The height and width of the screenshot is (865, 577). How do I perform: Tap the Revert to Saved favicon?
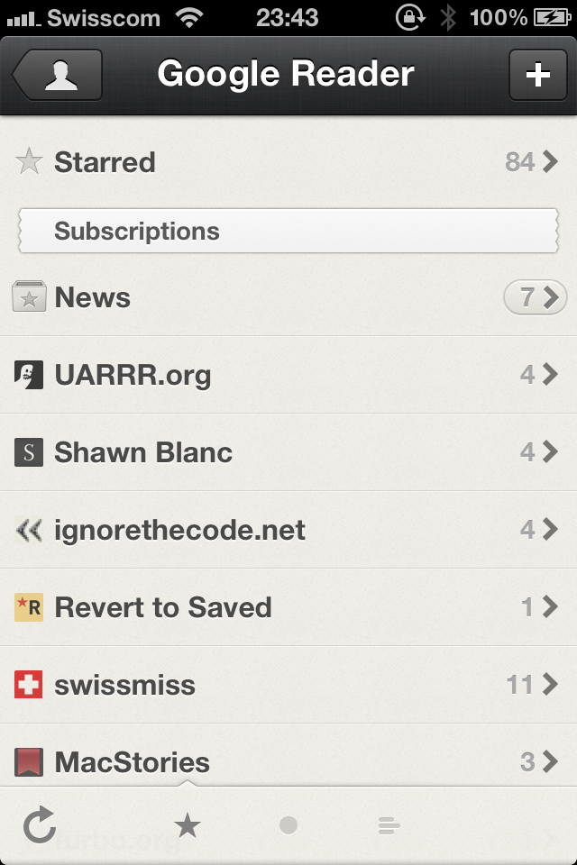(29, 607)
